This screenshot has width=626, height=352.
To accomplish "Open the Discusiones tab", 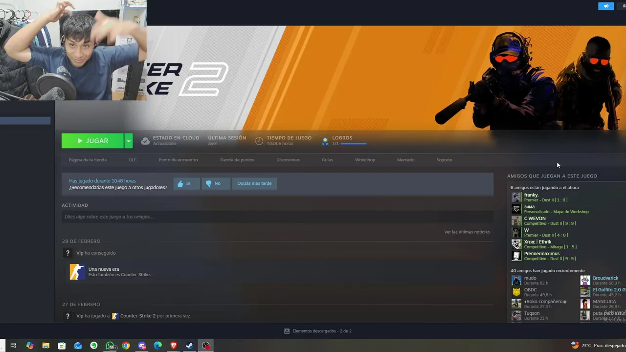I will coord(288,160).
